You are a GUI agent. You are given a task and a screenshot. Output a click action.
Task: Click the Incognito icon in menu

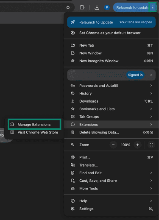point(73,61)
